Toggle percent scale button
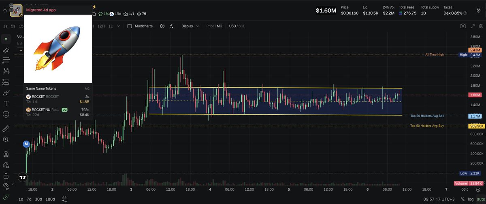 (x=463, y=199)
